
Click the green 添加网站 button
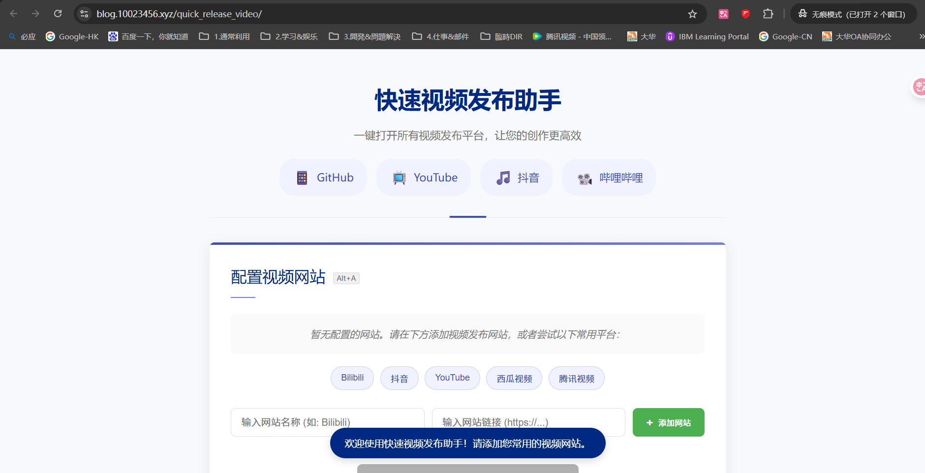tap(668, 422)
